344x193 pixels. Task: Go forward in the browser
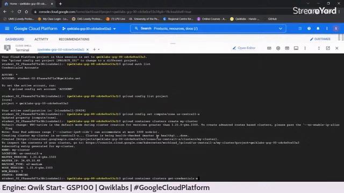tap(12, 12)
